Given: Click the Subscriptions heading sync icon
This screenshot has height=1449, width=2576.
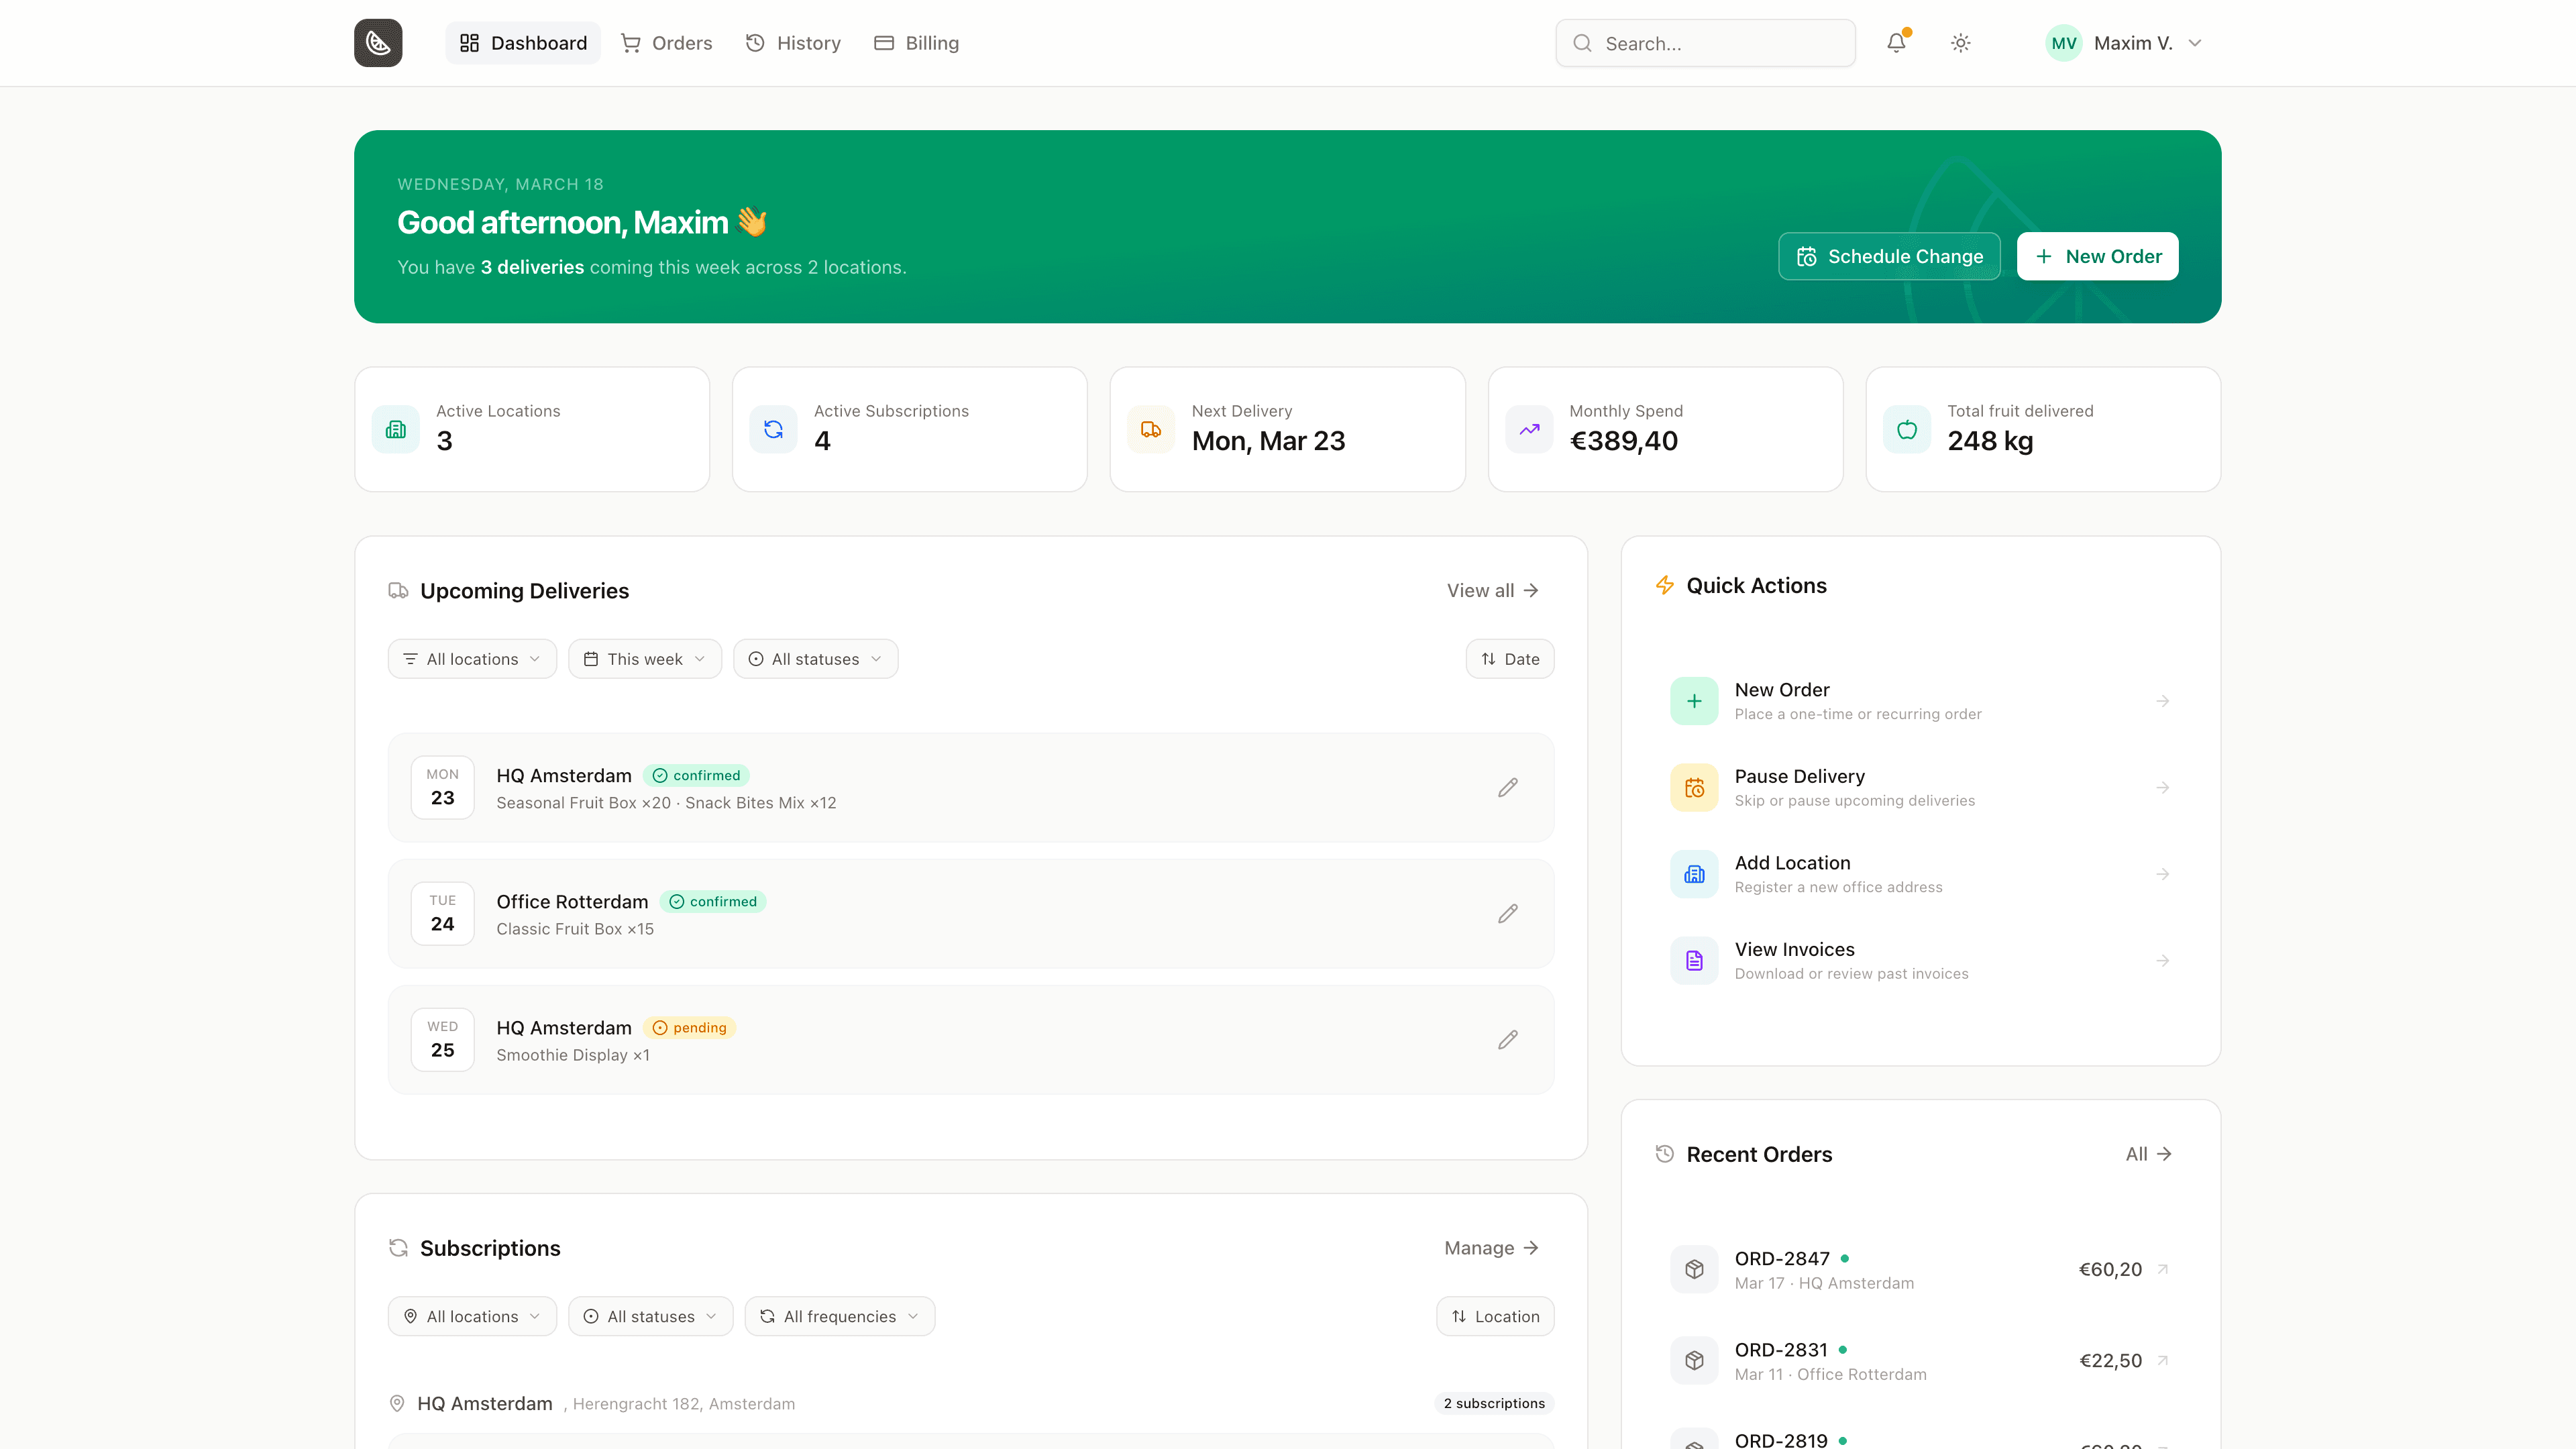Looking at the screenshot, I should 398,1248.
